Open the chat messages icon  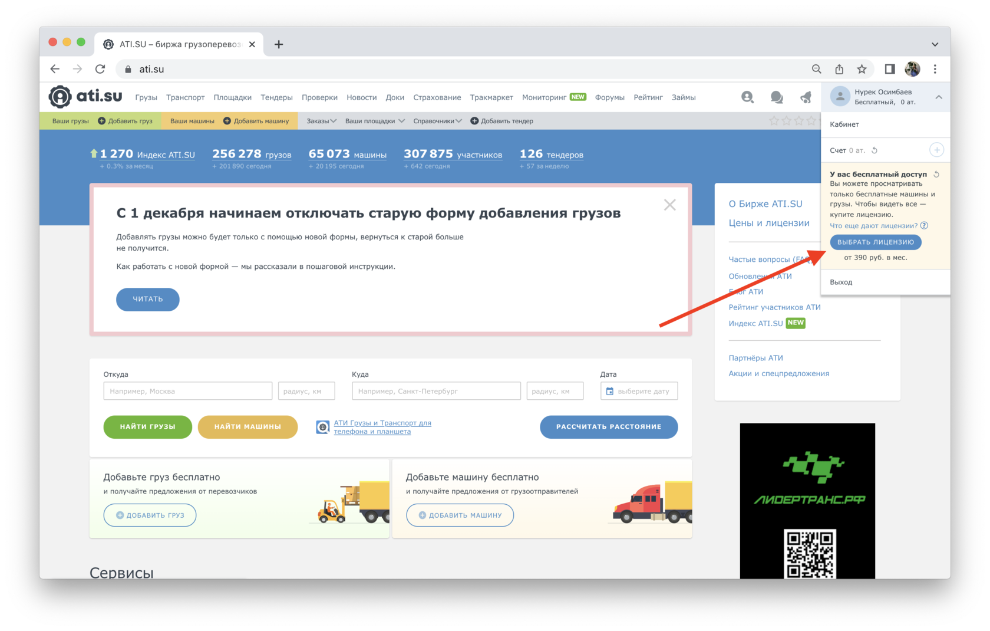[777, 97]
